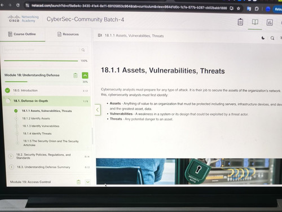Reload the page with refresh icon

tap(18, 5)
